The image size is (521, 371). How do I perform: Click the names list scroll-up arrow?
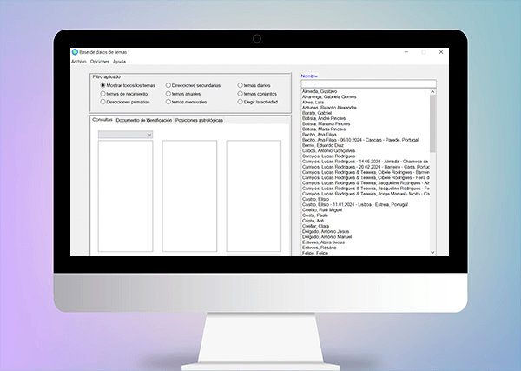[x=432, y=92]
